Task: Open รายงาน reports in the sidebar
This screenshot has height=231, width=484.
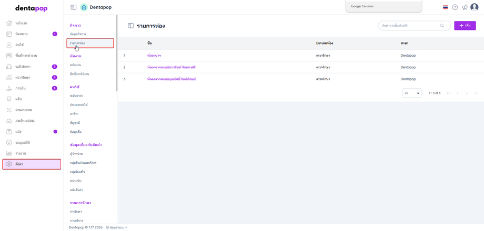Action: pos(21,153)
